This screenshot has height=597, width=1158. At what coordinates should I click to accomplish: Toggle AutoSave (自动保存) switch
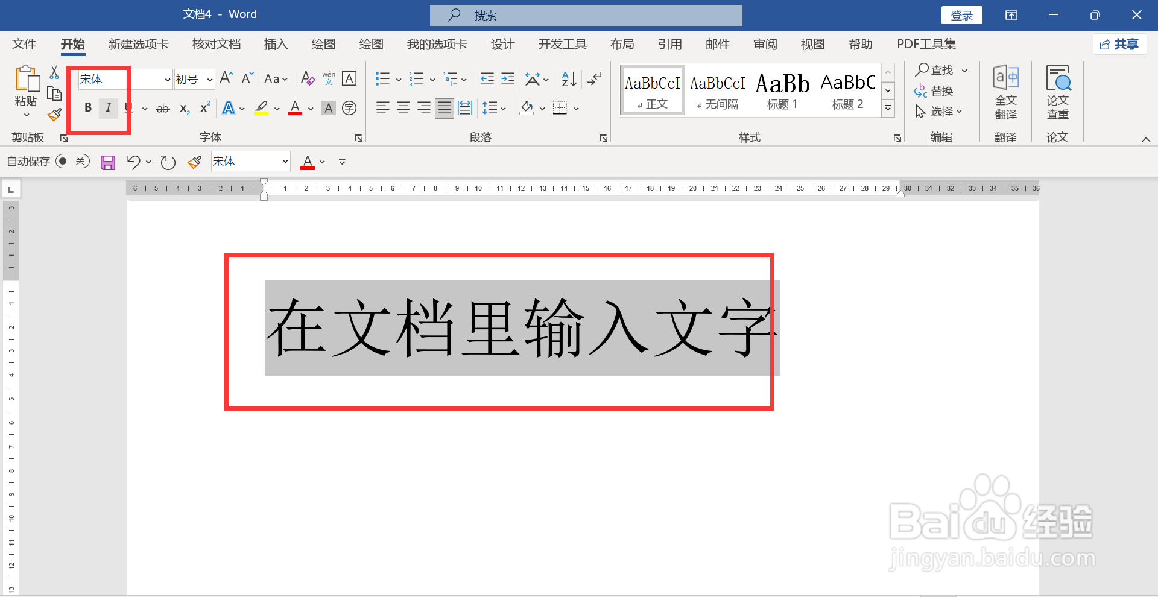pos(72,161)
